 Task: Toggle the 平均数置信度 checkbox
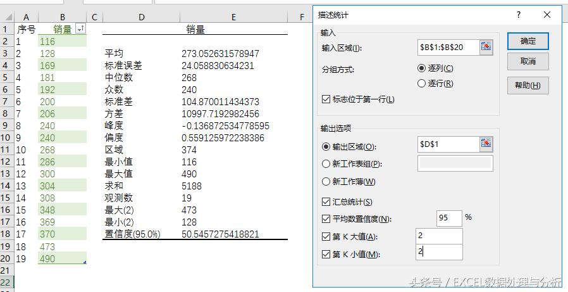click(x=326, y=219)
